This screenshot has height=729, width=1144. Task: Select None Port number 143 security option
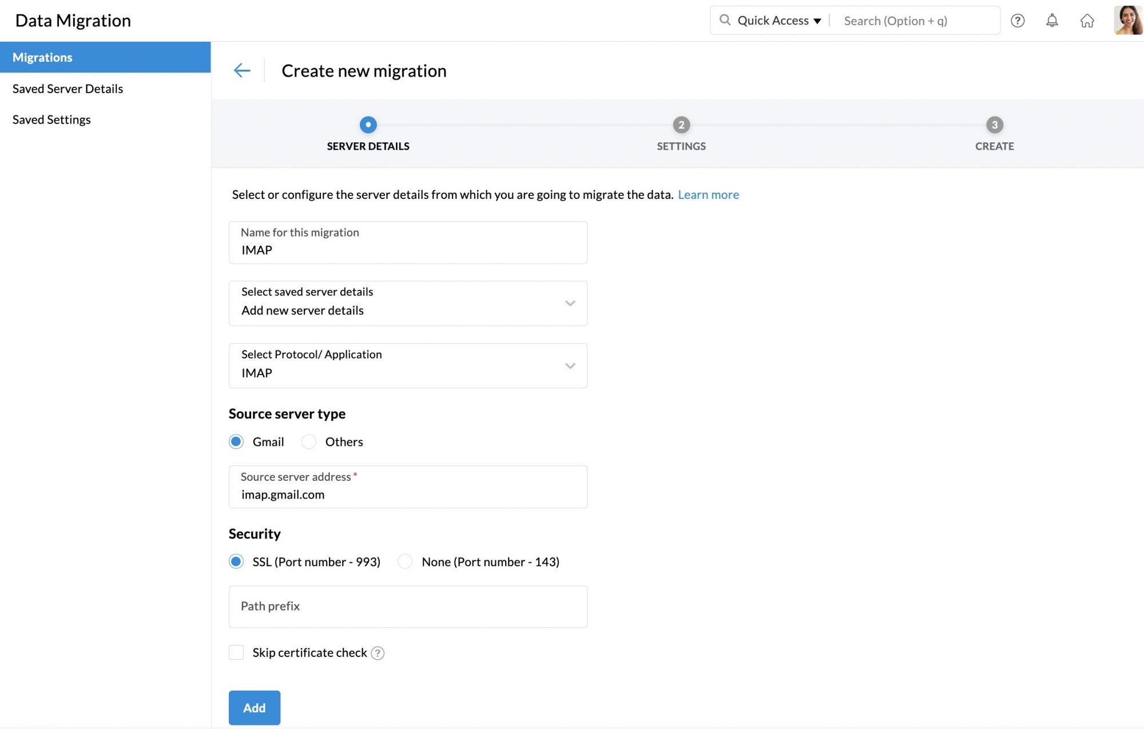[405, 561]
